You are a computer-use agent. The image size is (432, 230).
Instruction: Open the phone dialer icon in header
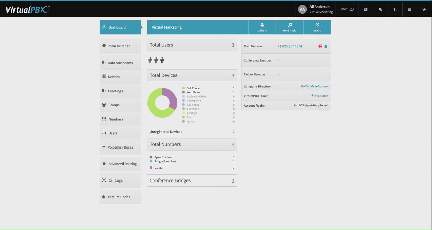[366, 9]
